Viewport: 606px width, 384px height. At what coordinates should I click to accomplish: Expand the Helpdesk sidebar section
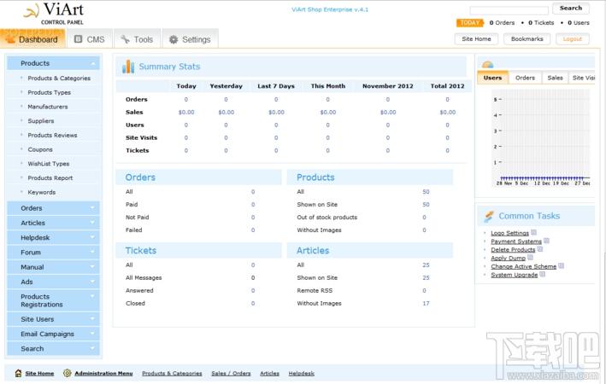point(53,238)
